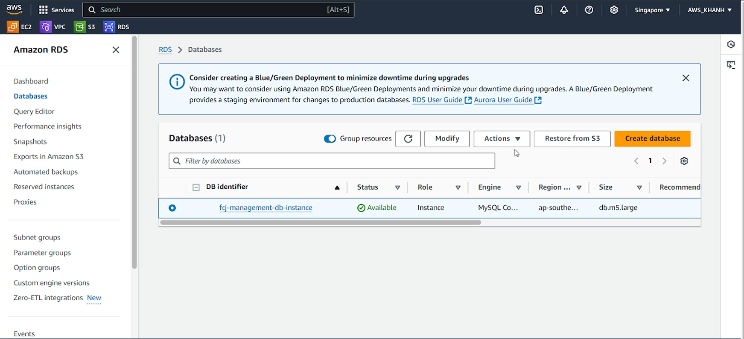
Task: Open Query Editor in the sidebar
Action: 34,112
